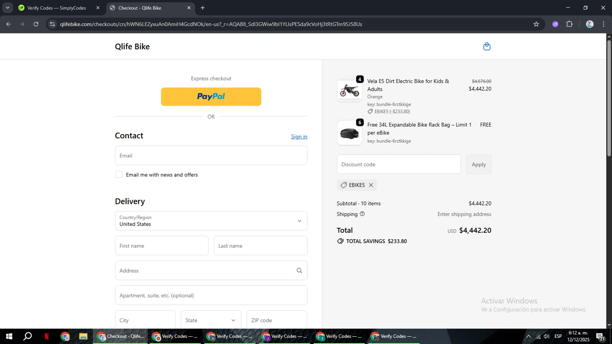Click the address search magnifier icon
This screenshot has width=612, height=344.
[x=299, y=271]
